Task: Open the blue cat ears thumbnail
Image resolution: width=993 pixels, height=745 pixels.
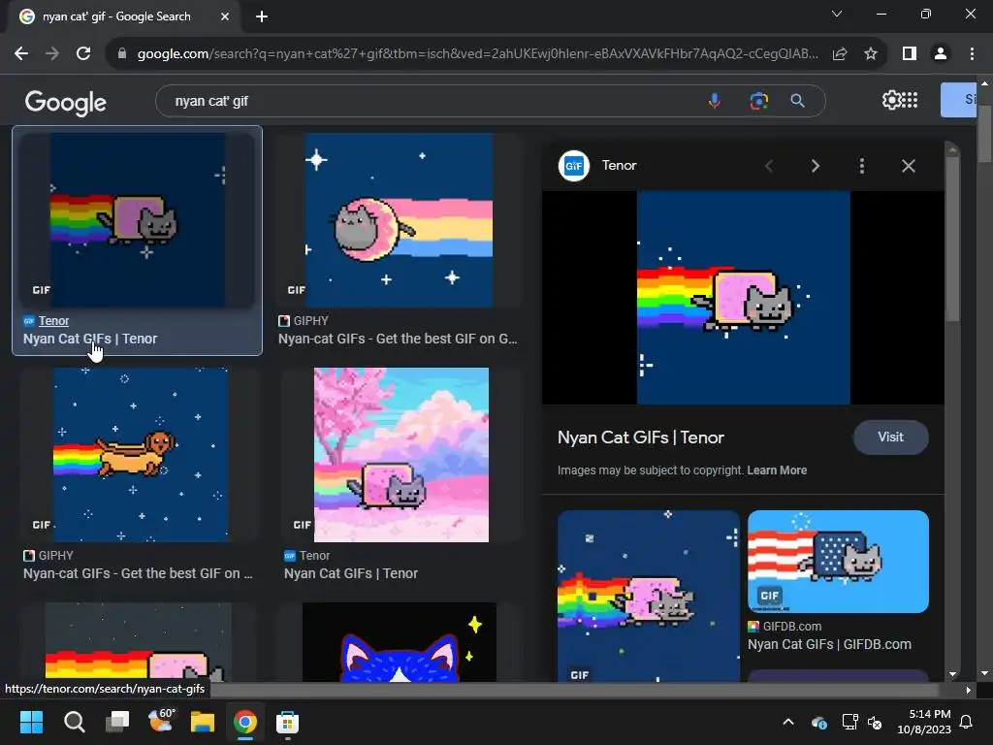Action: tap(400, 642)
